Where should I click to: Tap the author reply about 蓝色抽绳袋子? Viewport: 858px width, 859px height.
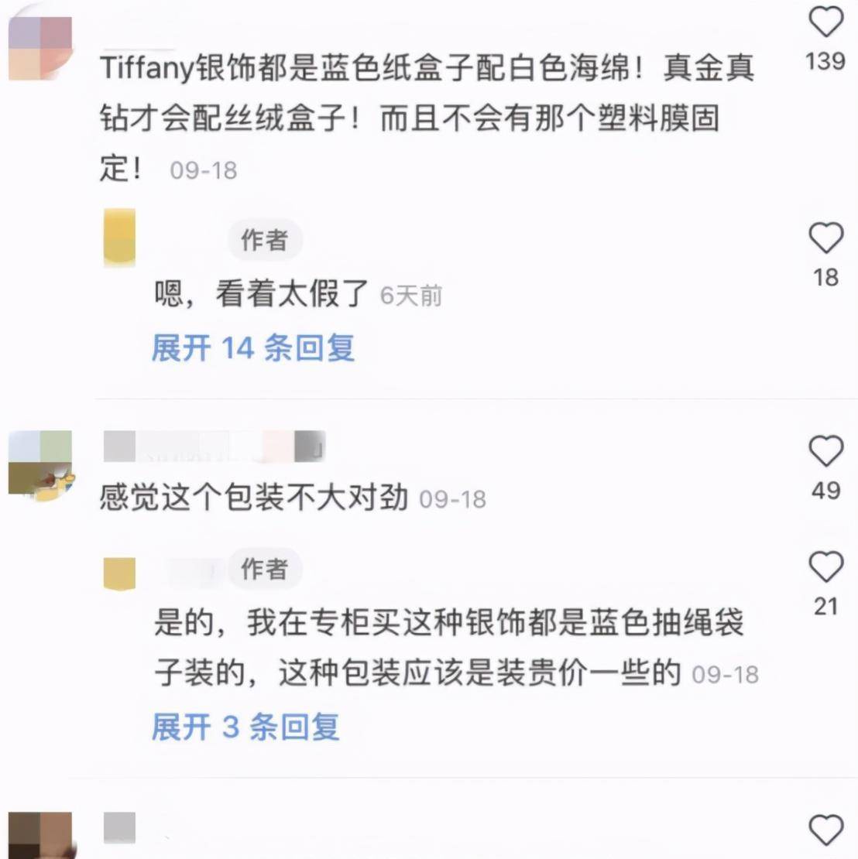point(449,648)
